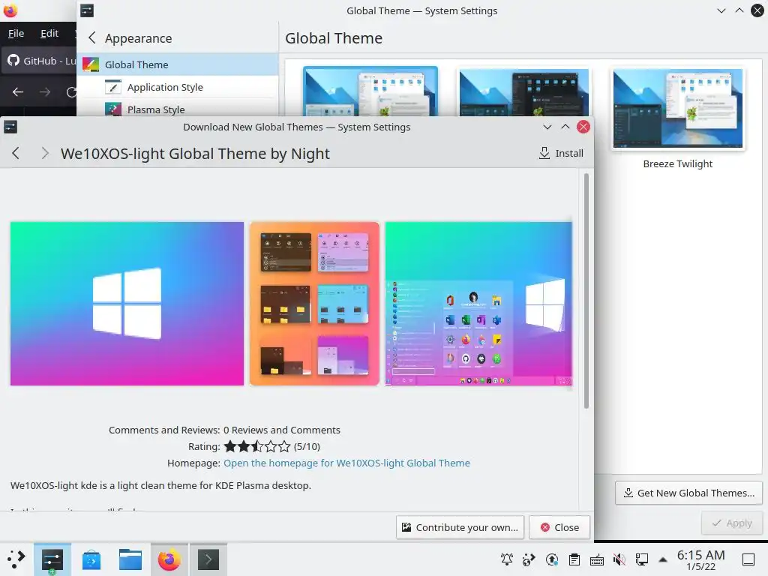This screenshot has width=768, height=576.
Task: Click the muted audio volume tray icon
Action: [x=619, y=559]
